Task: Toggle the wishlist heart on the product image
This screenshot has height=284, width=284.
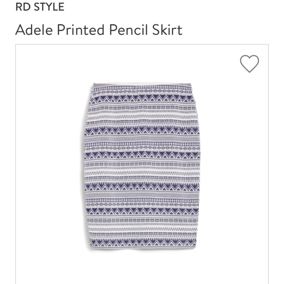Action: pos(249,63)
